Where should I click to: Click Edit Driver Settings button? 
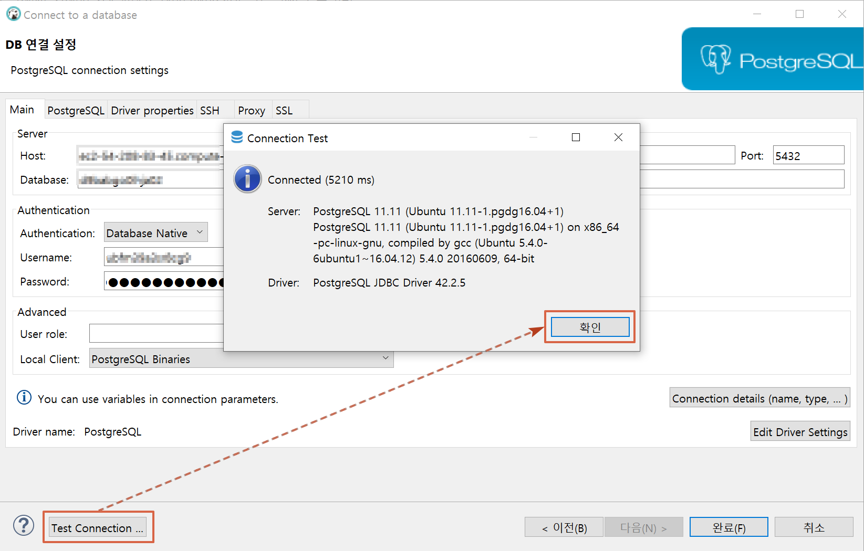coord(800,431)
